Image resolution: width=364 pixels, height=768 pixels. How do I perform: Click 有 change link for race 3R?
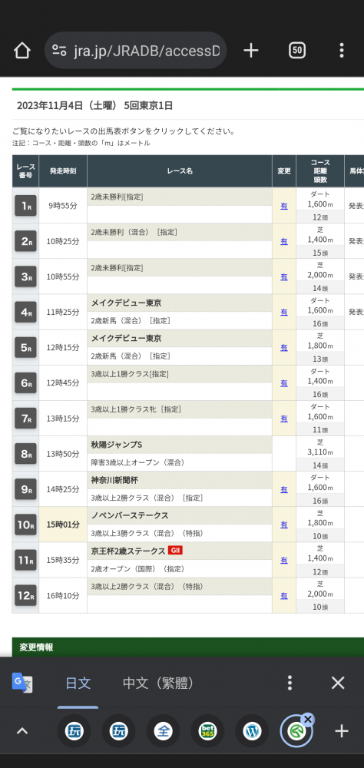coord(284,276)
